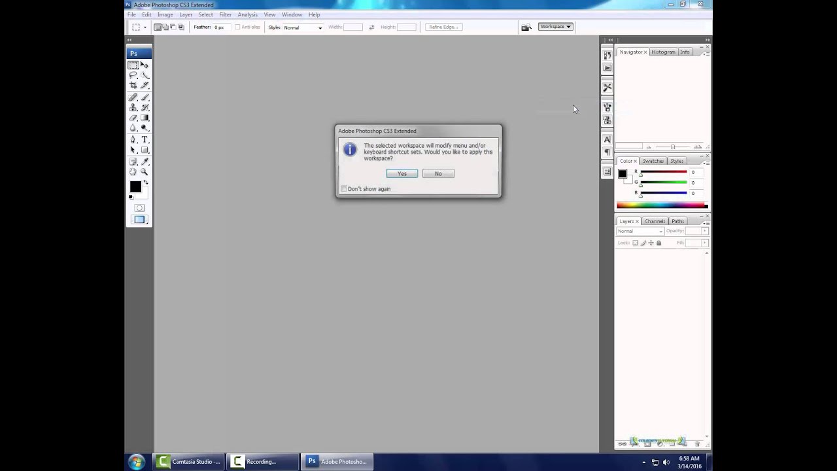Click the Go to Bridge icon
This screenshot has height=471, width=837.
526,27
